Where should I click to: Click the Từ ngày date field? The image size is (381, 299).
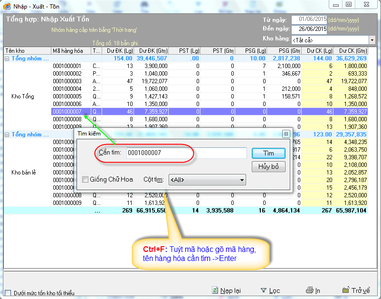pos(309,19)
